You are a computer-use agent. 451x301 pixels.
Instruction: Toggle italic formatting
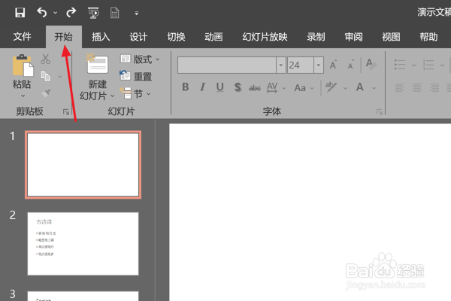[x=202, y=87]
